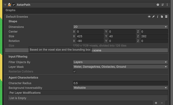Duplicate the Default Enemies graph

[162, 17]
